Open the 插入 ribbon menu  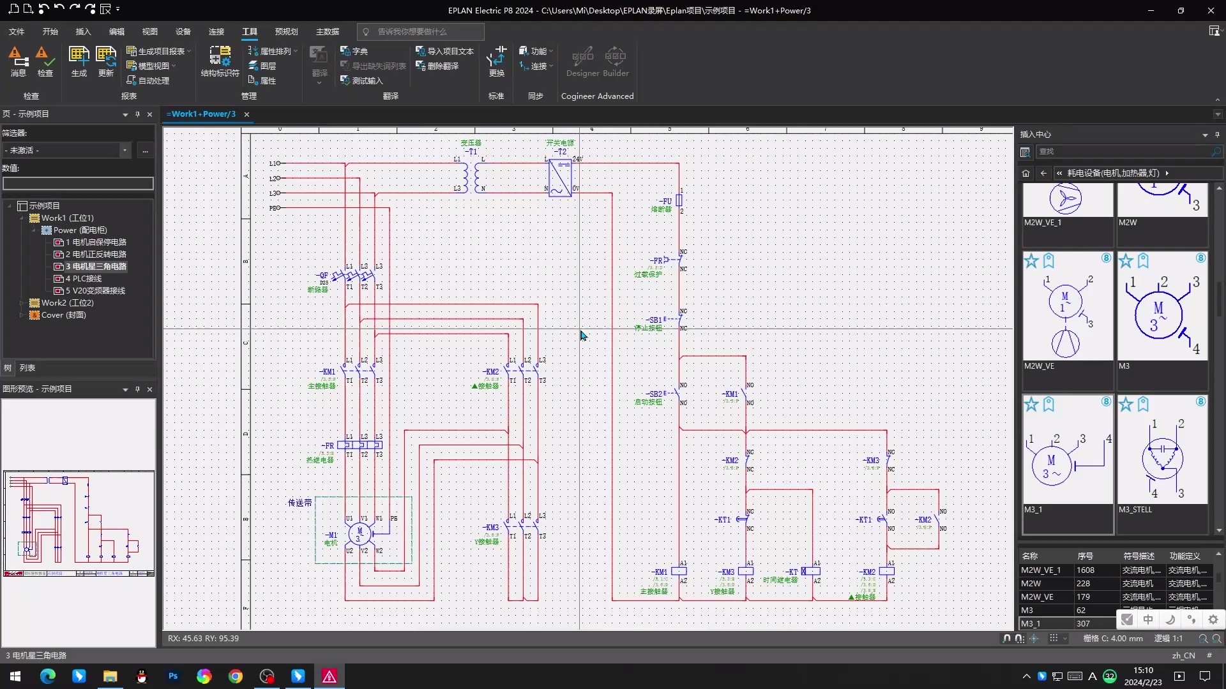coord(83,31)
